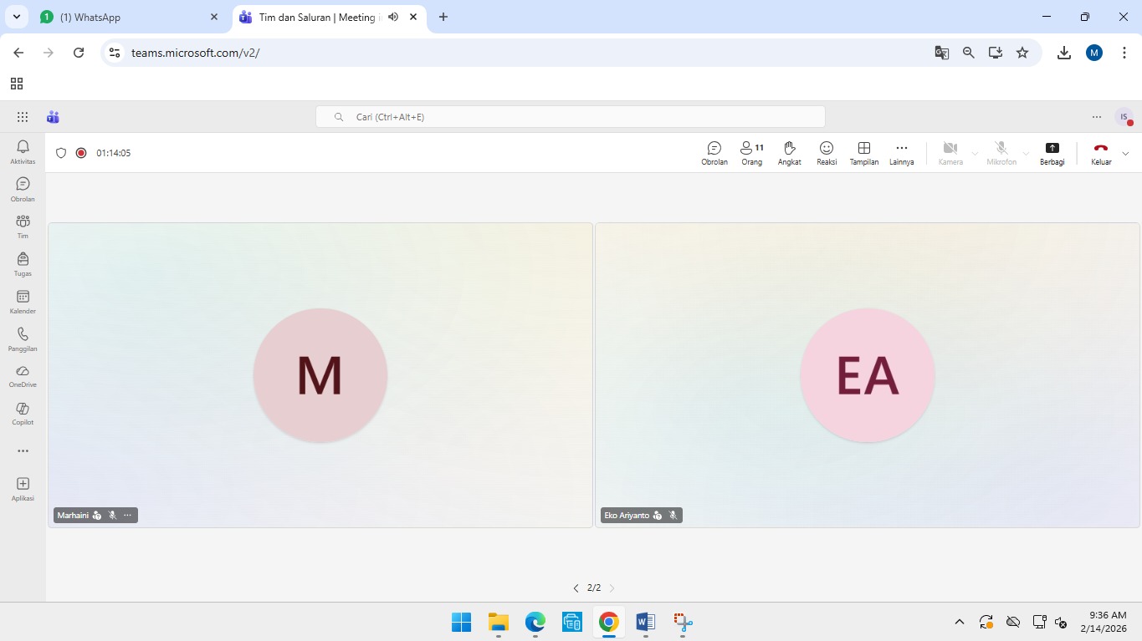This screenshot has width=1142, height=641.
Task: Go to the previous participant page
Action: click(576, 588)
